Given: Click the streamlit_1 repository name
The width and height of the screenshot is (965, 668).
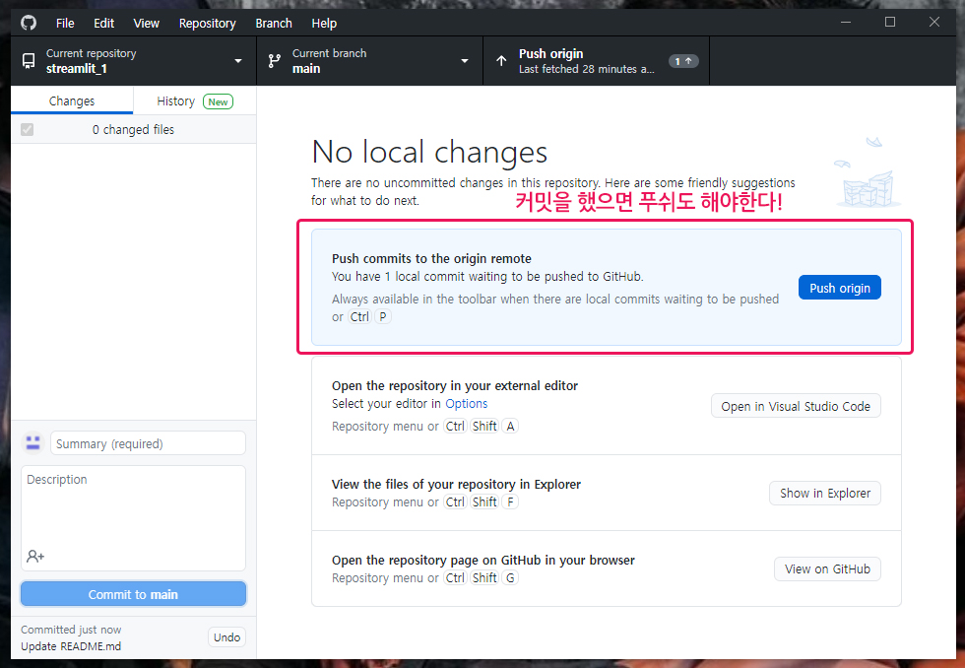Looking at the screenshot, I should pyautogui.click(x=77, y=68).
